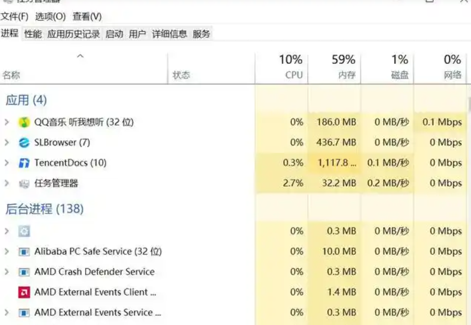The height and width of the screenshot is (325, 471).
Task: Click the QQ音乐 application icon
Action: (24, 122)
